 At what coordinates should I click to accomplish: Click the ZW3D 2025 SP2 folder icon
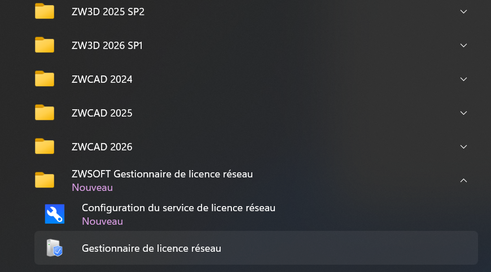click(x=45, y=11)
